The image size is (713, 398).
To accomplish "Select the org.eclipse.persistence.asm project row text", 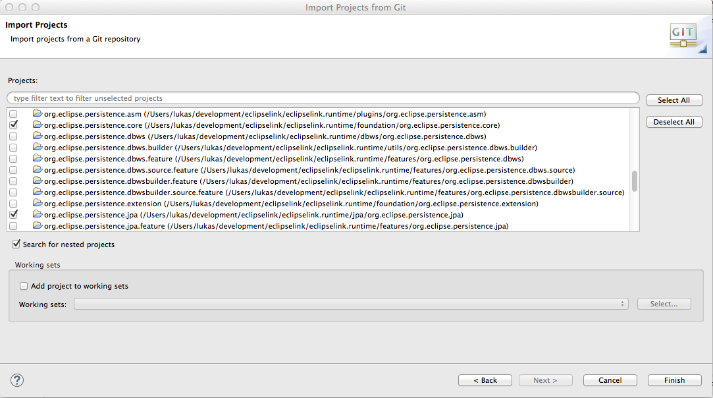I will [x=265, y=114].
